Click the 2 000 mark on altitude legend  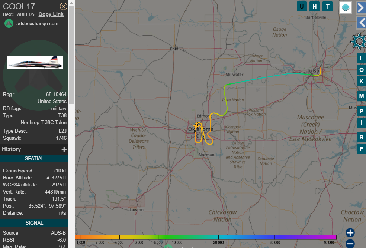(x=100, y=242)
